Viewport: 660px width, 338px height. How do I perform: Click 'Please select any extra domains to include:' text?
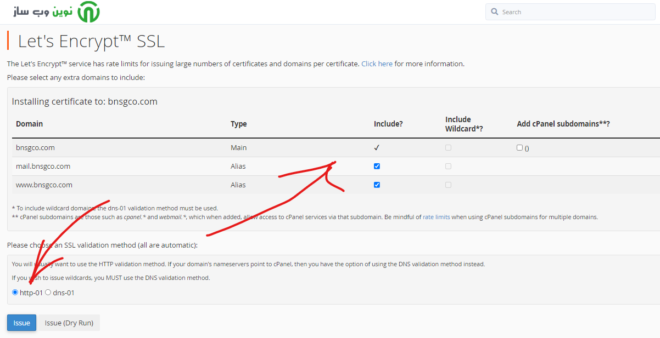pyautogui.click(x=76, y=77)
